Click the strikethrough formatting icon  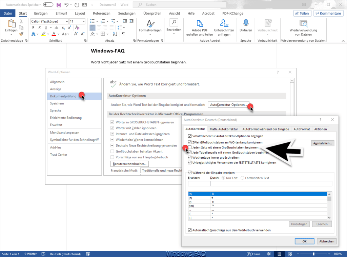click(57, 28)
